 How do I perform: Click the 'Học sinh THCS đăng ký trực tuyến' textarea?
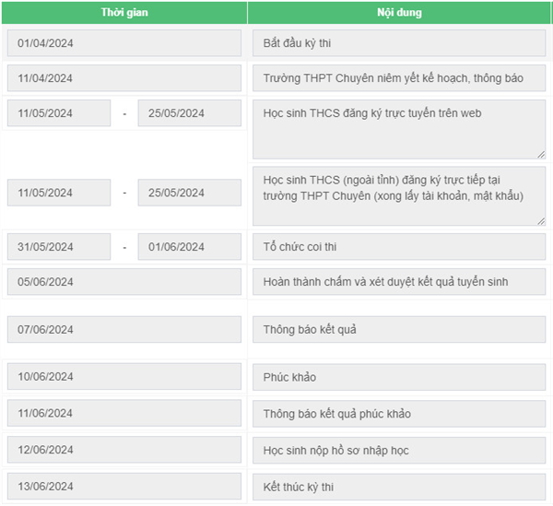[x=399, y=129]
